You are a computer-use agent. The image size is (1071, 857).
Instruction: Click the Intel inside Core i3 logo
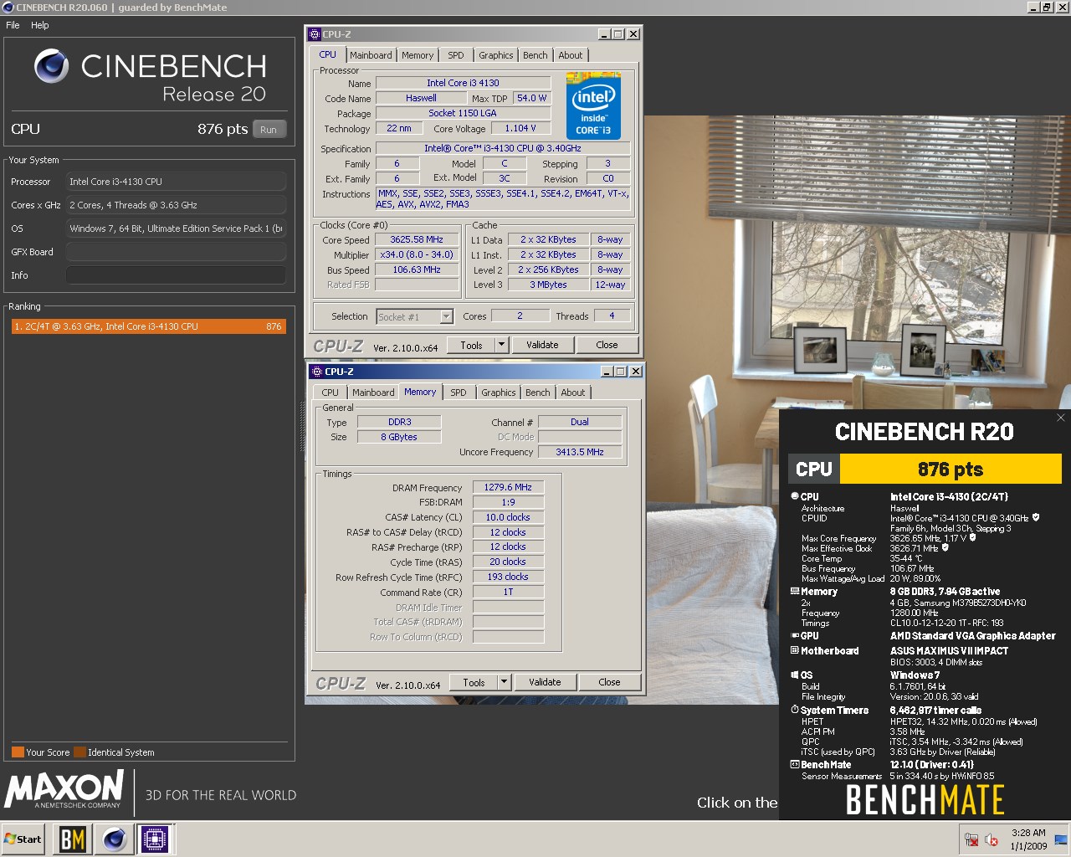[x=593, y=106]
